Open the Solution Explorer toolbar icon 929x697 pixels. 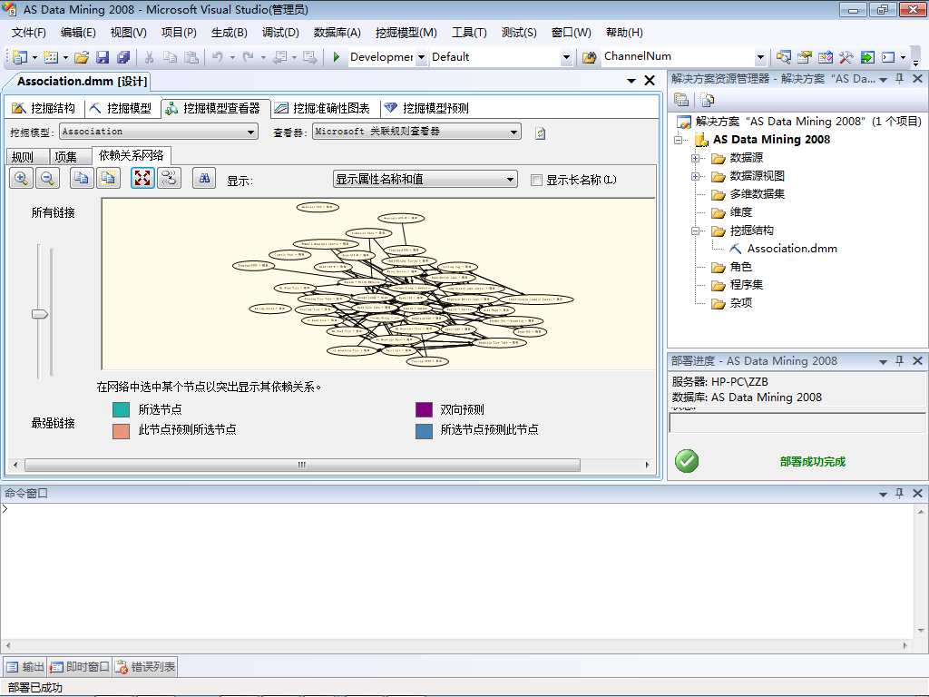(x=783, y=57)
